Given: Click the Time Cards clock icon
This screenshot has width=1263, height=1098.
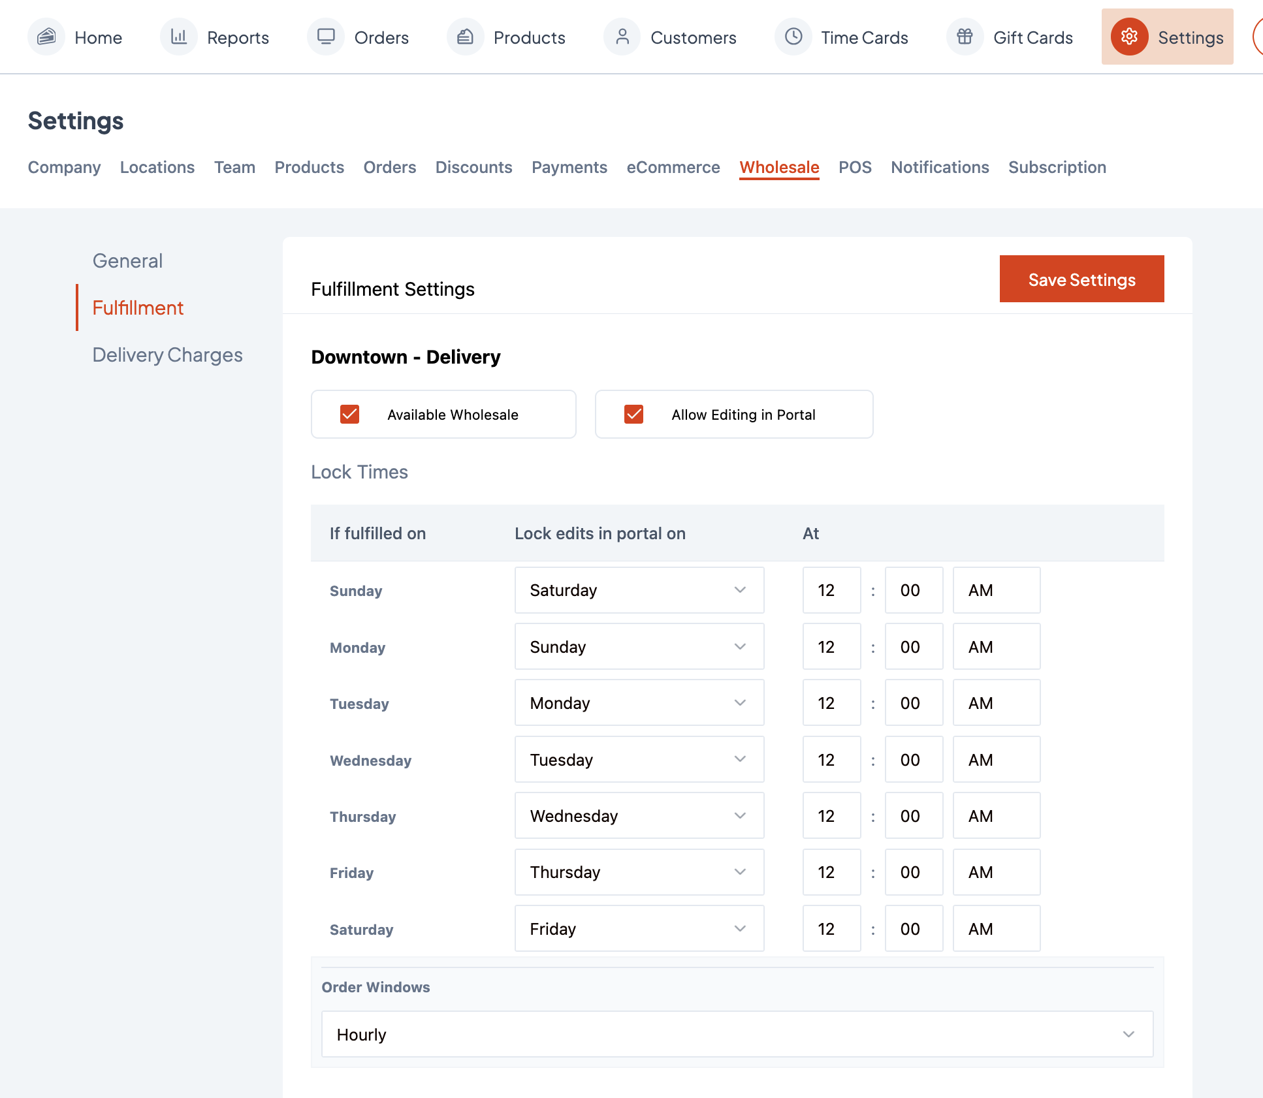Looking at the screenshot, I should [x=793, y=37].
